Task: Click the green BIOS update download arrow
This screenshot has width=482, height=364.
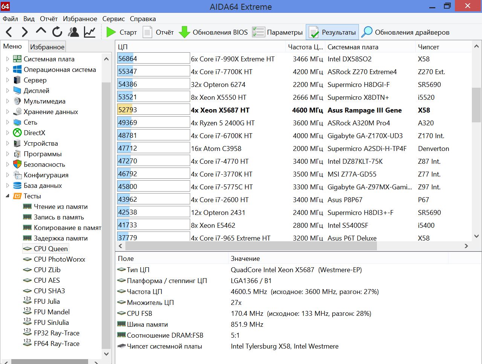Action: (x=185, y=32)
